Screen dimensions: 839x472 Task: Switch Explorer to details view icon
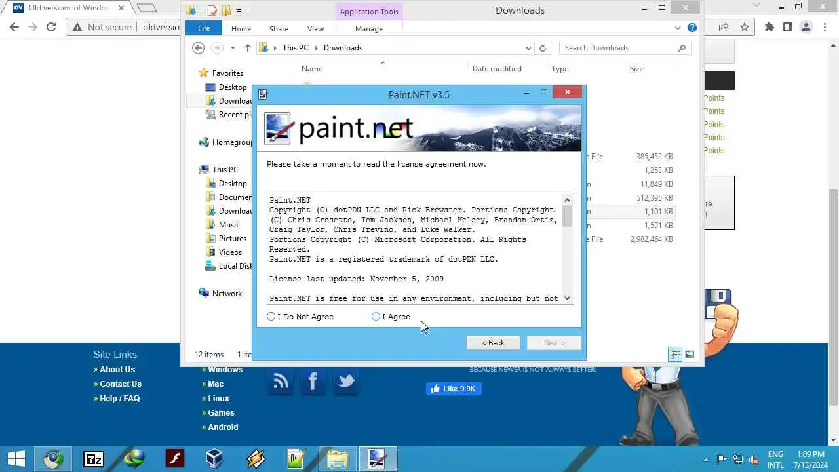coord(675,355)
